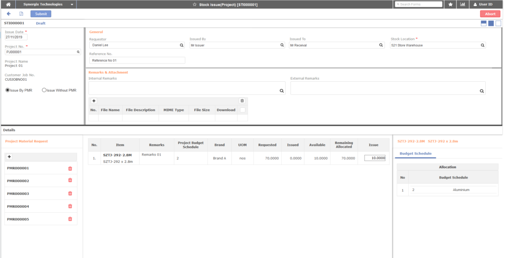
Task: Delete PMR000003 entry
Action: [x=70, y=193]
